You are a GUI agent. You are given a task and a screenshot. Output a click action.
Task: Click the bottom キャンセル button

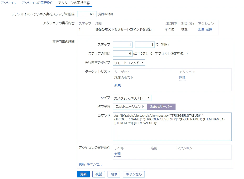point(134,174)
